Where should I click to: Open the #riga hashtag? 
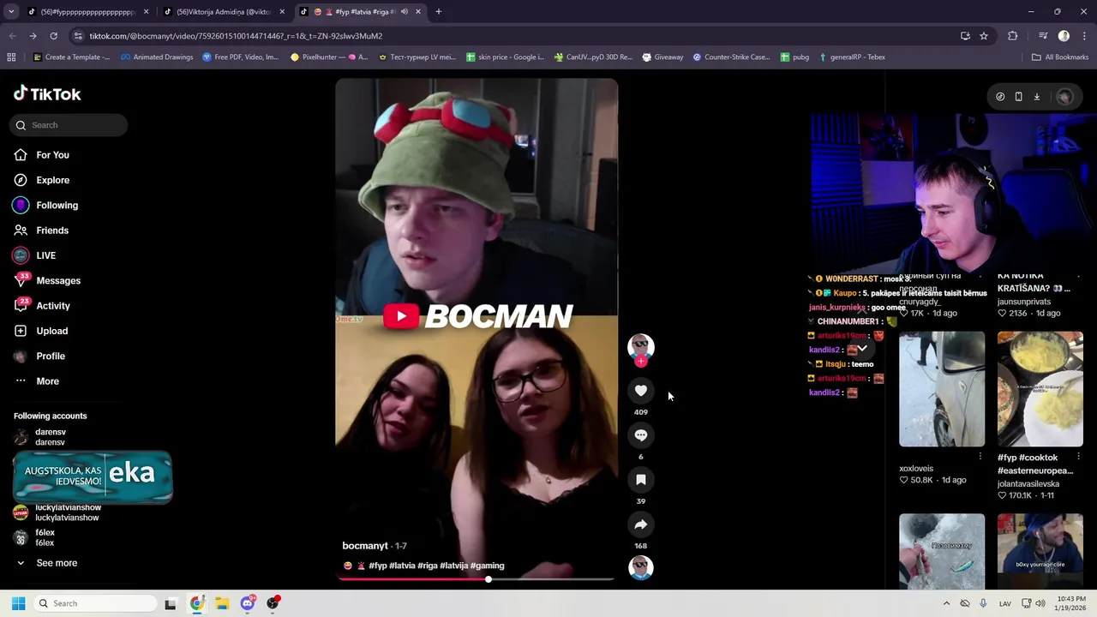tap(427, 566)
